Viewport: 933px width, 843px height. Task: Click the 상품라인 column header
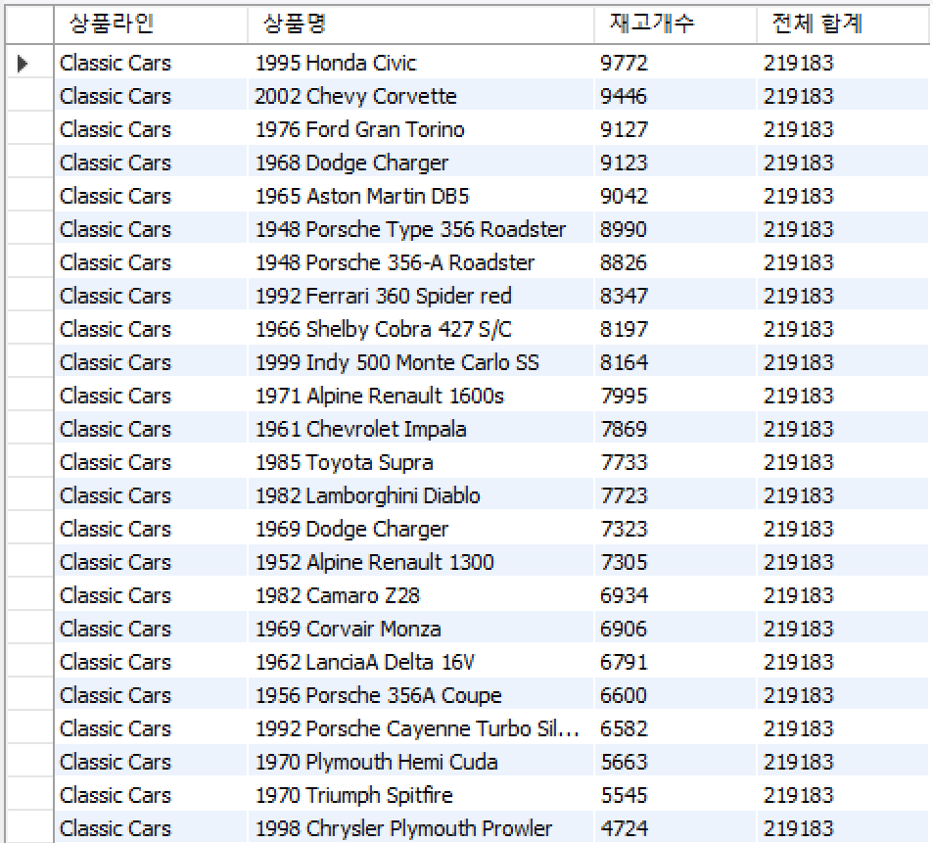[151, 23]
